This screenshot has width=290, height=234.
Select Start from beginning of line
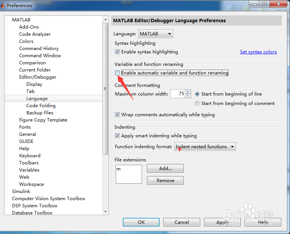[x=197, y=94]
